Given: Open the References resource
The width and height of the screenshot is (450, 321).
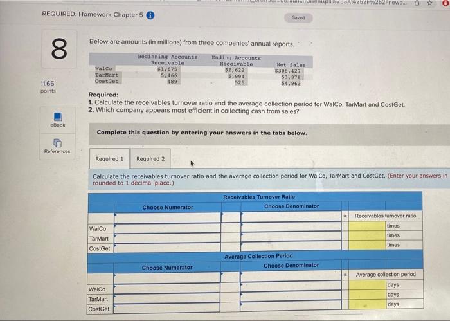Looking at the screenshot, I should coord(57,147).
